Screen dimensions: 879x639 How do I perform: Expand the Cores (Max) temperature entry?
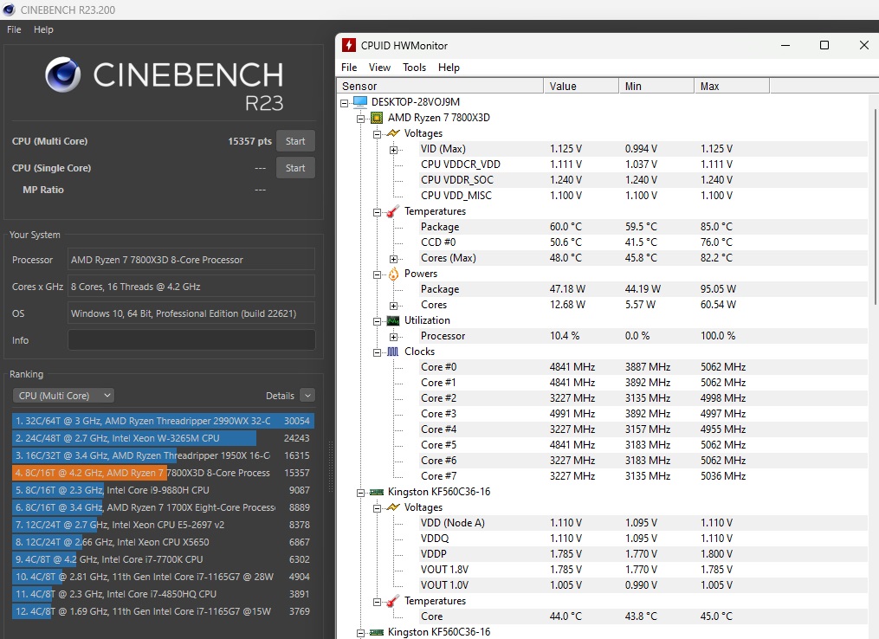click(393, 259)
